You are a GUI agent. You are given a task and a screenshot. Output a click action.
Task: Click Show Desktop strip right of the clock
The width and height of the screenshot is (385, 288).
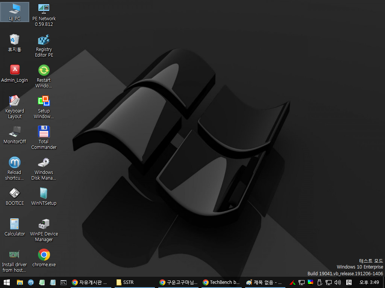pyautogui.click(x=384, y=282)
